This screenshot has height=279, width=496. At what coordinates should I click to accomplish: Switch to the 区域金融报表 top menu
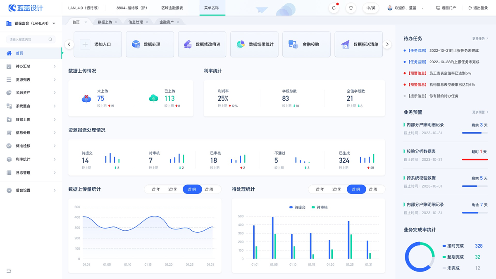pos(172,8)
